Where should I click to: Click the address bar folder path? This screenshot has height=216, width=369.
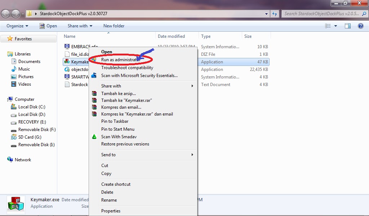(x=74, y=14)
